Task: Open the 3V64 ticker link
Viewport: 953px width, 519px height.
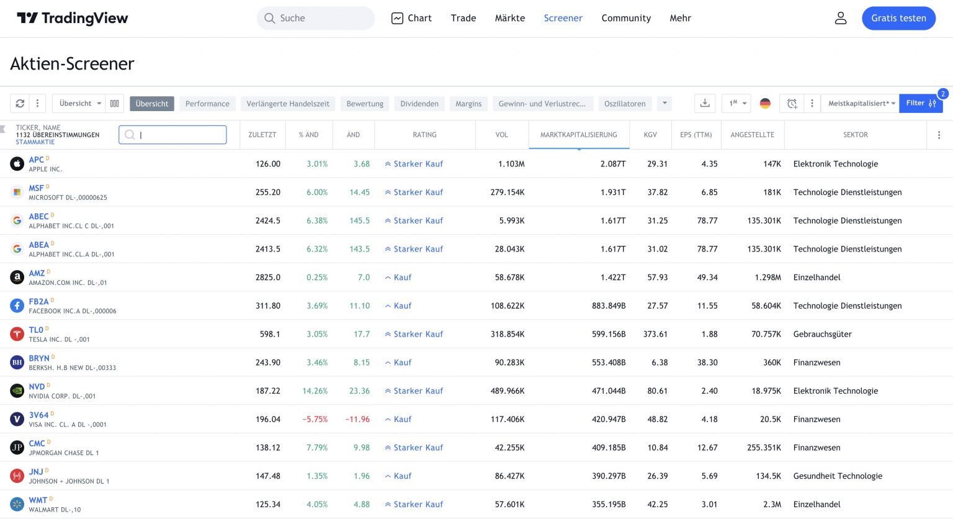Action: coord(38,415)
